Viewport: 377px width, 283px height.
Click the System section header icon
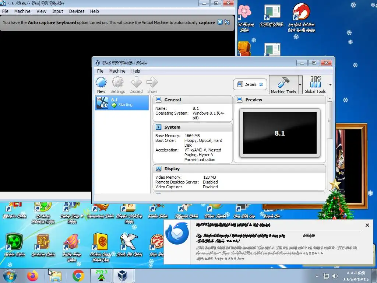coord(158,127)
